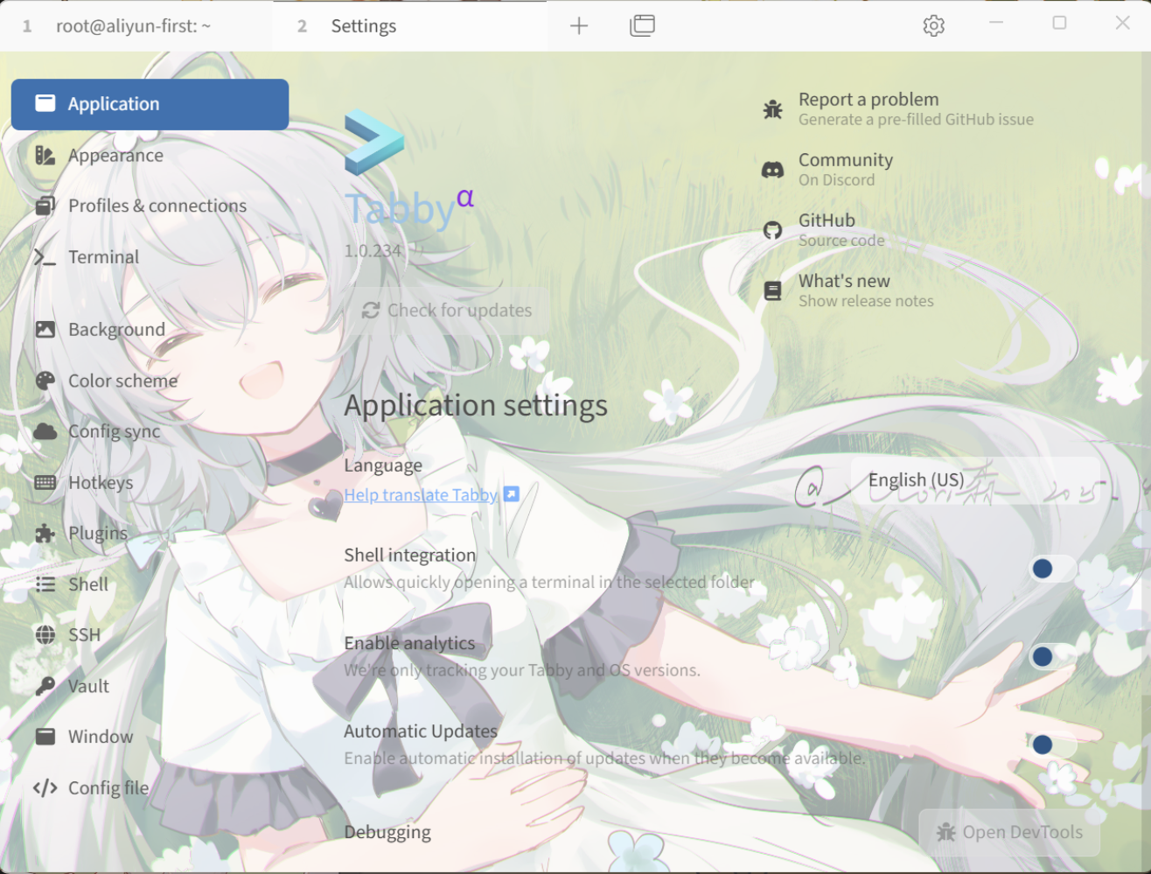
Task: Toggle the Automatic Updates switch
Action: (x=1052, y=745)
